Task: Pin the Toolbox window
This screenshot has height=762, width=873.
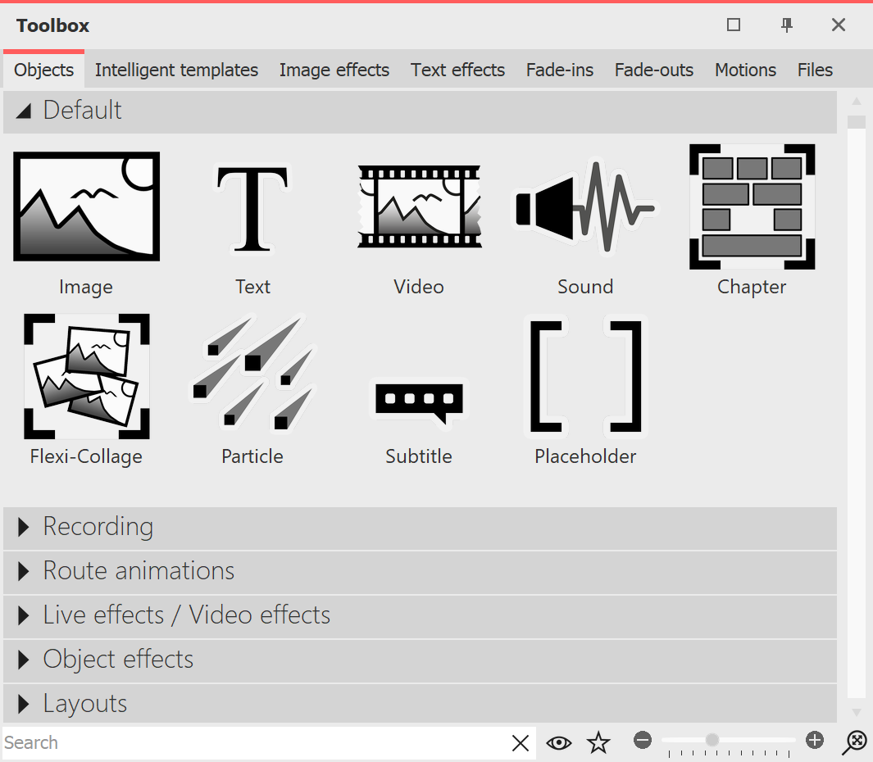Action: point(786,25)
